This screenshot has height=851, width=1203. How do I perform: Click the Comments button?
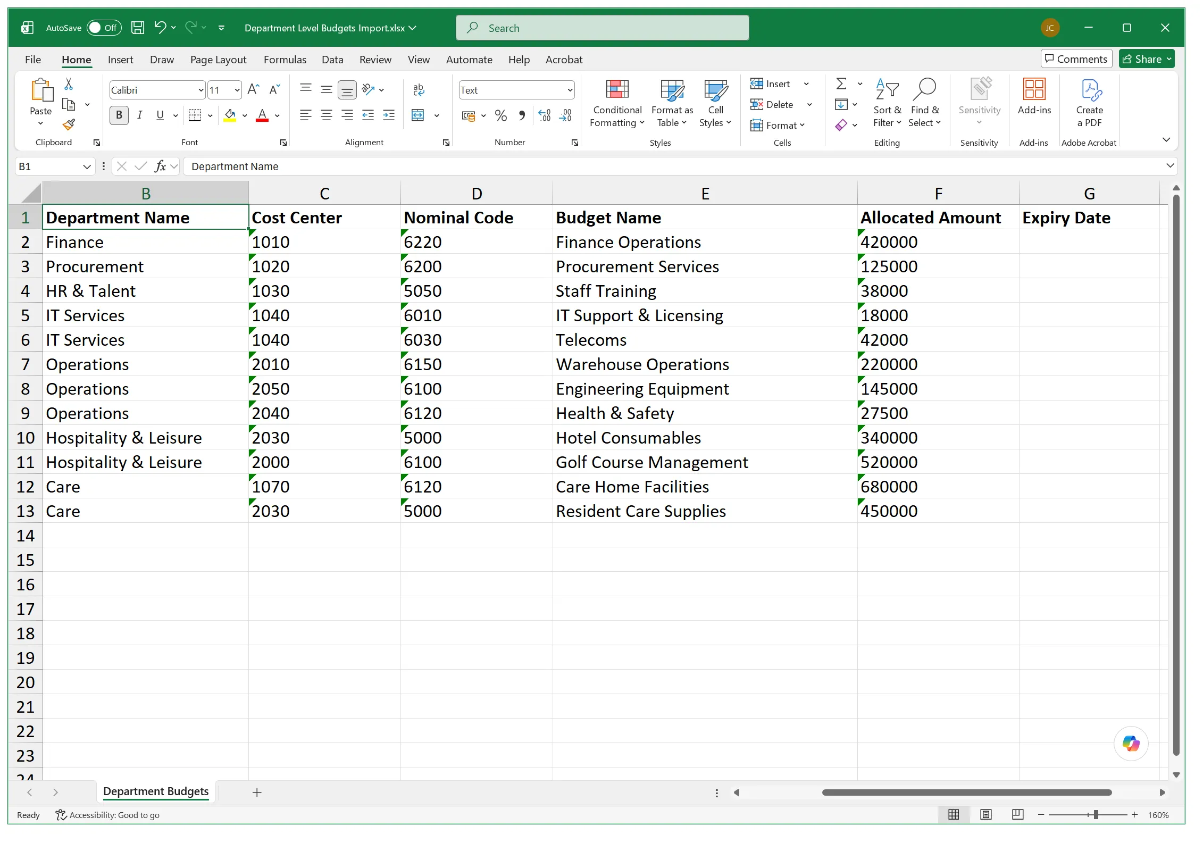[x=1076, y=59]
